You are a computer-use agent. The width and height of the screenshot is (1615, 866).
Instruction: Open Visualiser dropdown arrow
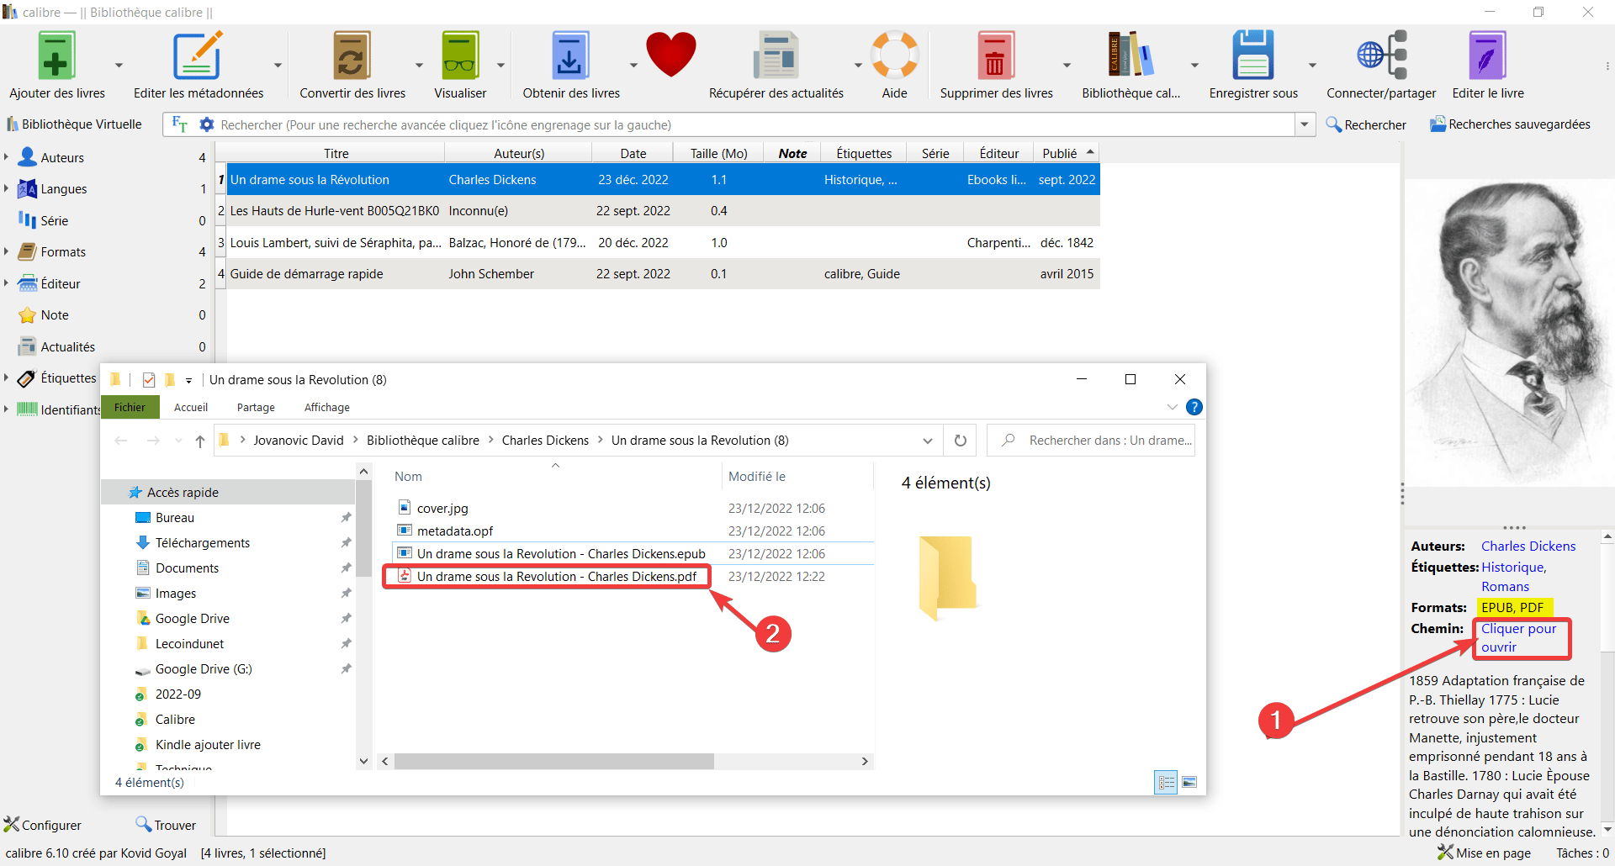[x=500, y=65]
